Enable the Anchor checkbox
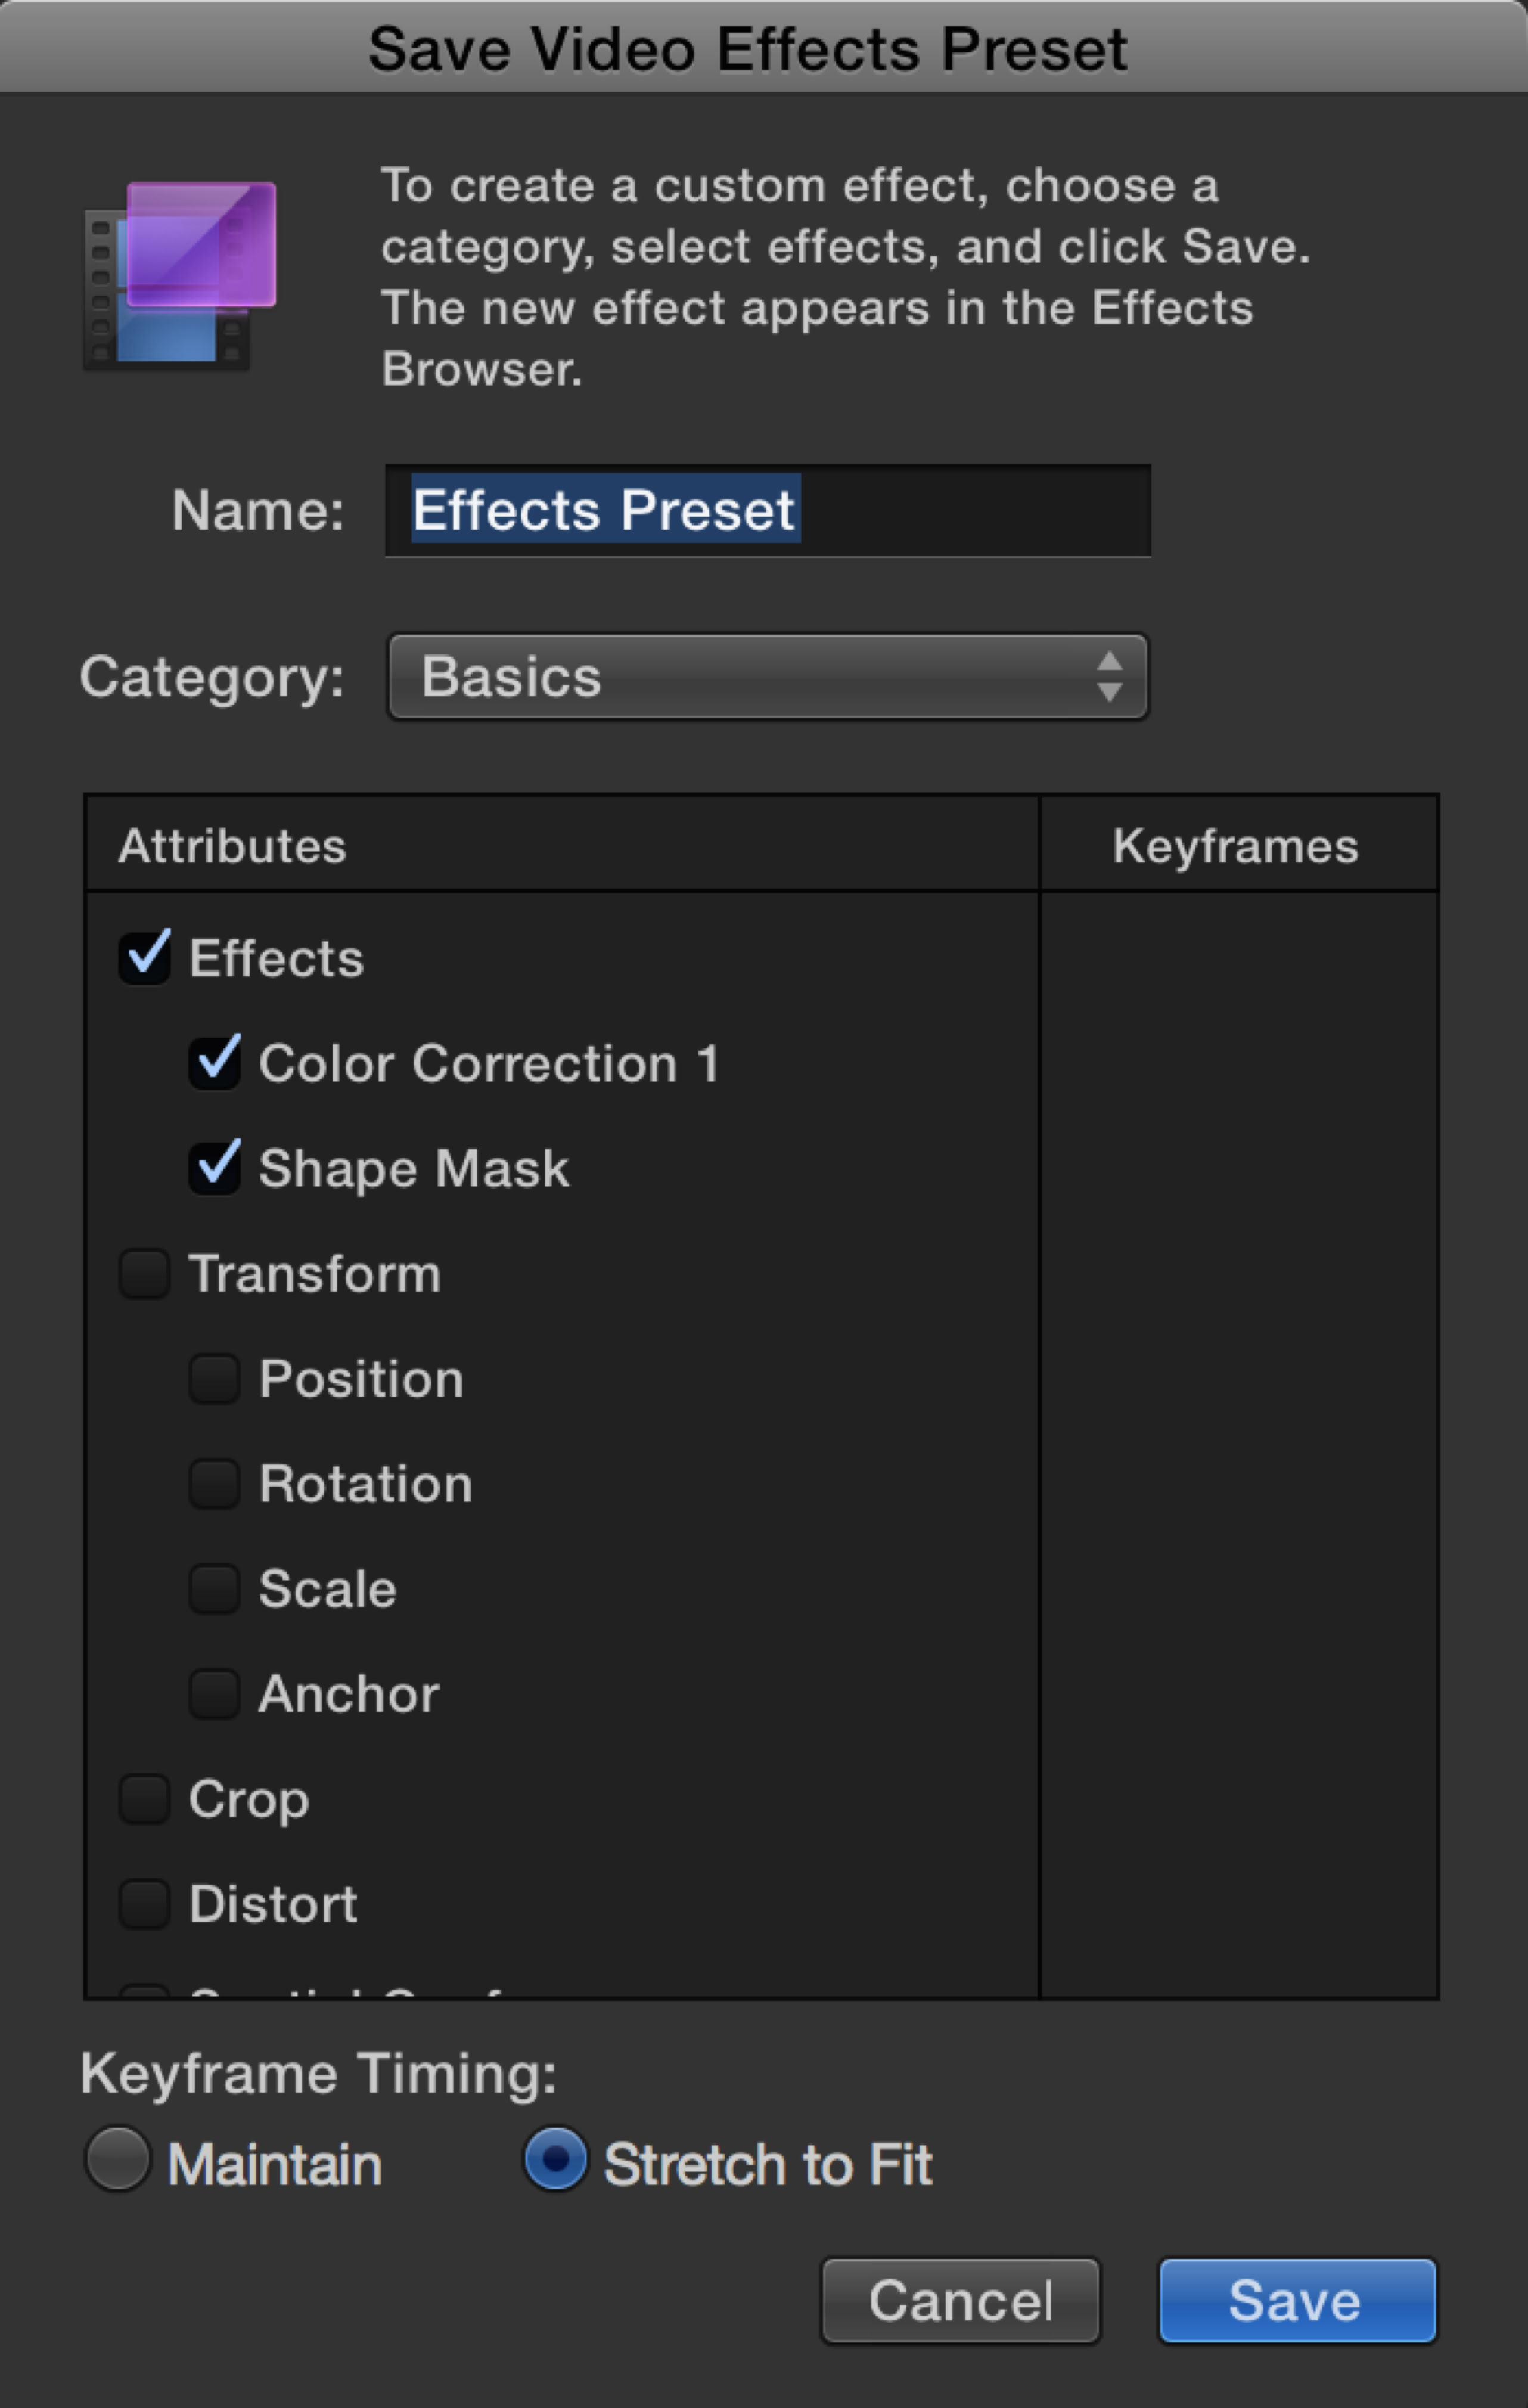Viewport: 1528px width, 2408px height. 215,1694
